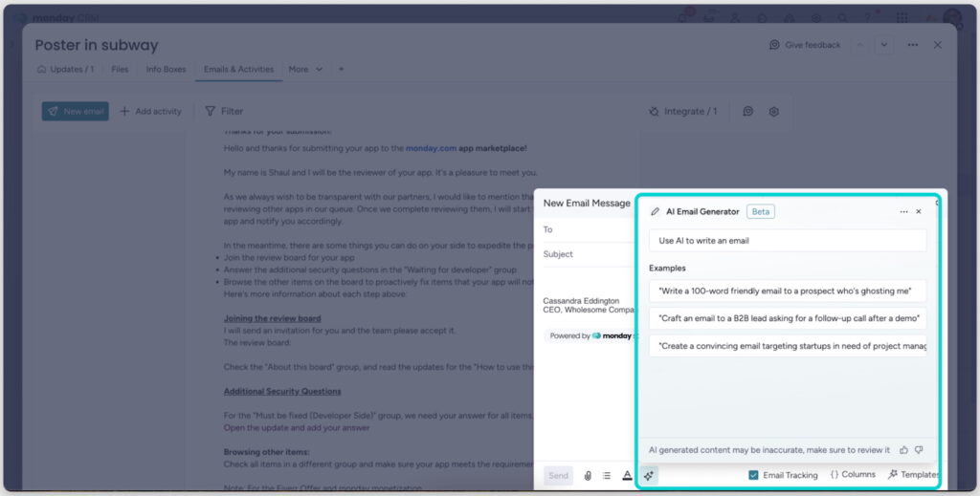Click the Beta badge
Image resolution: width=980 pixels, height=496 pixels.
pos(761,211)
